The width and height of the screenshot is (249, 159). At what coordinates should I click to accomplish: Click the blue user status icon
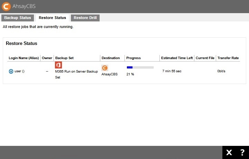(x=11, y=71)
